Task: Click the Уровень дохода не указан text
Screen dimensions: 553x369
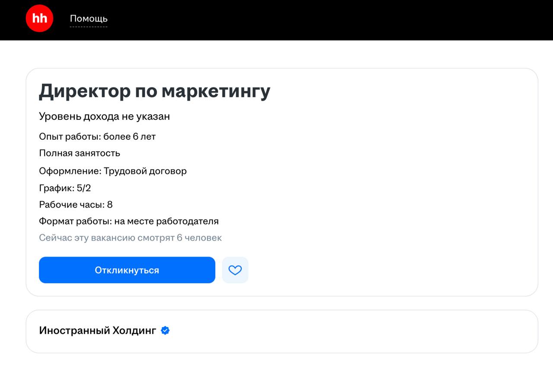Action: click(x=104, y=116)
